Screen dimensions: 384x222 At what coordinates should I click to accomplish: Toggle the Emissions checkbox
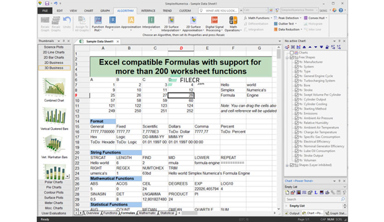coord(297,113)
